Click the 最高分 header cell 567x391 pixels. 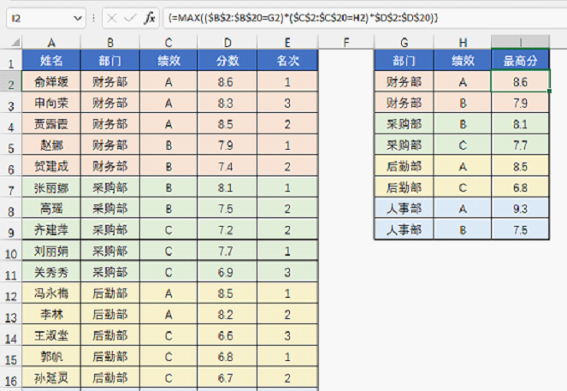pos(520,60)
